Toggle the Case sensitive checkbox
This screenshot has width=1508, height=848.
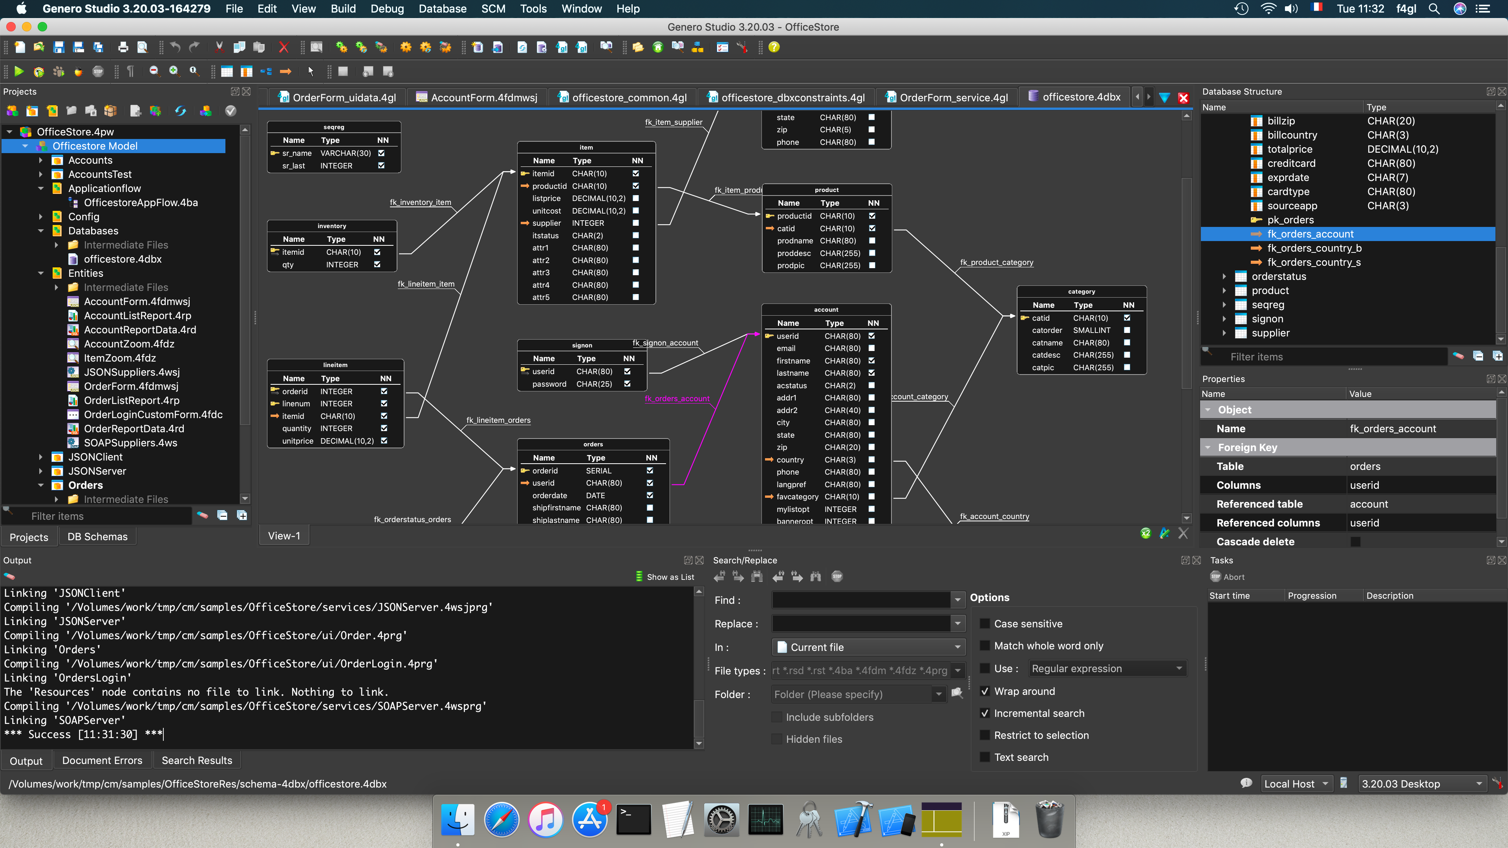(985, 624)
